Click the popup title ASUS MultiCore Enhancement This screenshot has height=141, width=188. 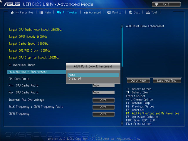tap(93, 66)
